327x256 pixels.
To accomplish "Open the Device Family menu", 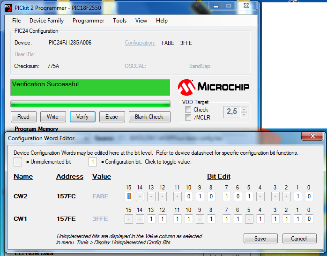I will coord(47,21).
